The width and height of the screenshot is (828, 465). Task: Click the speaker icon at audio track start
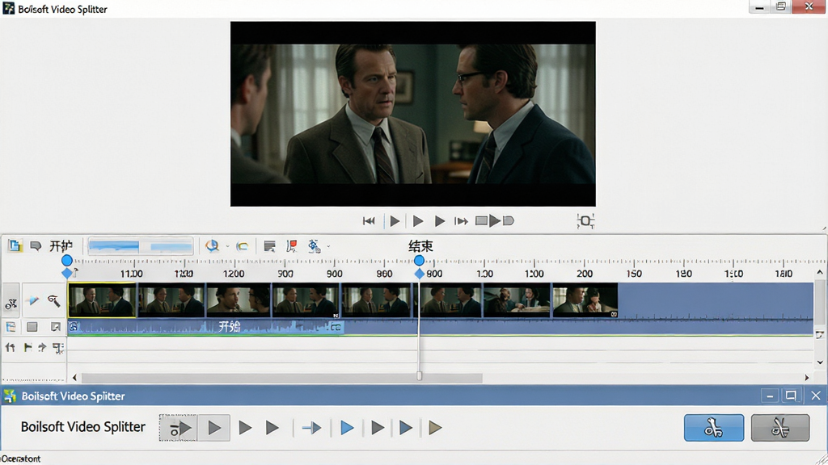pos(74,327)
